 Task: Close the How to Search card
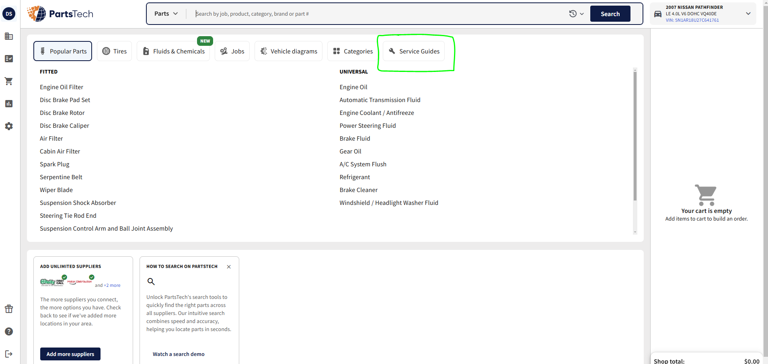click(x=229, y=267)
